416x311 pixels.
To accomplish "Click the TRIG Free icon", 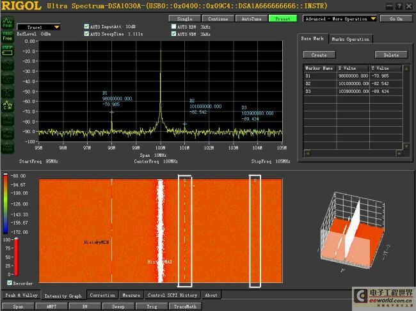I will pos(8,36).
